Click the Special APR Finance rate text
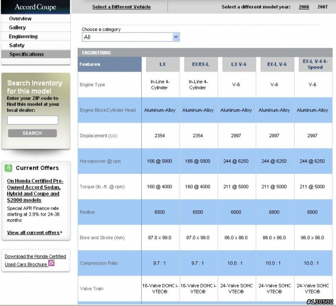This screenshot has height=306, width=336. pos(33,214)
